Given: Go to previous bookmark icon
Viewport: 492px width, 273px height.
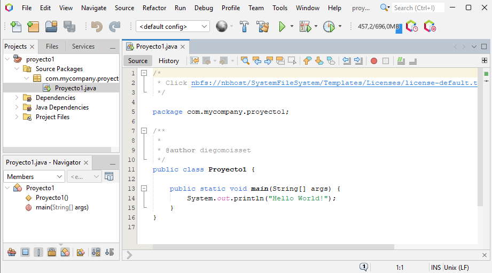Looking at the screenshot, I should tap(307, 60).
